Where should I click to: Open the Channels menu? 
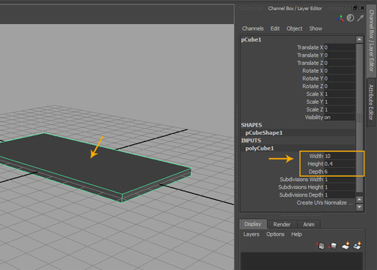coord(253,28)
